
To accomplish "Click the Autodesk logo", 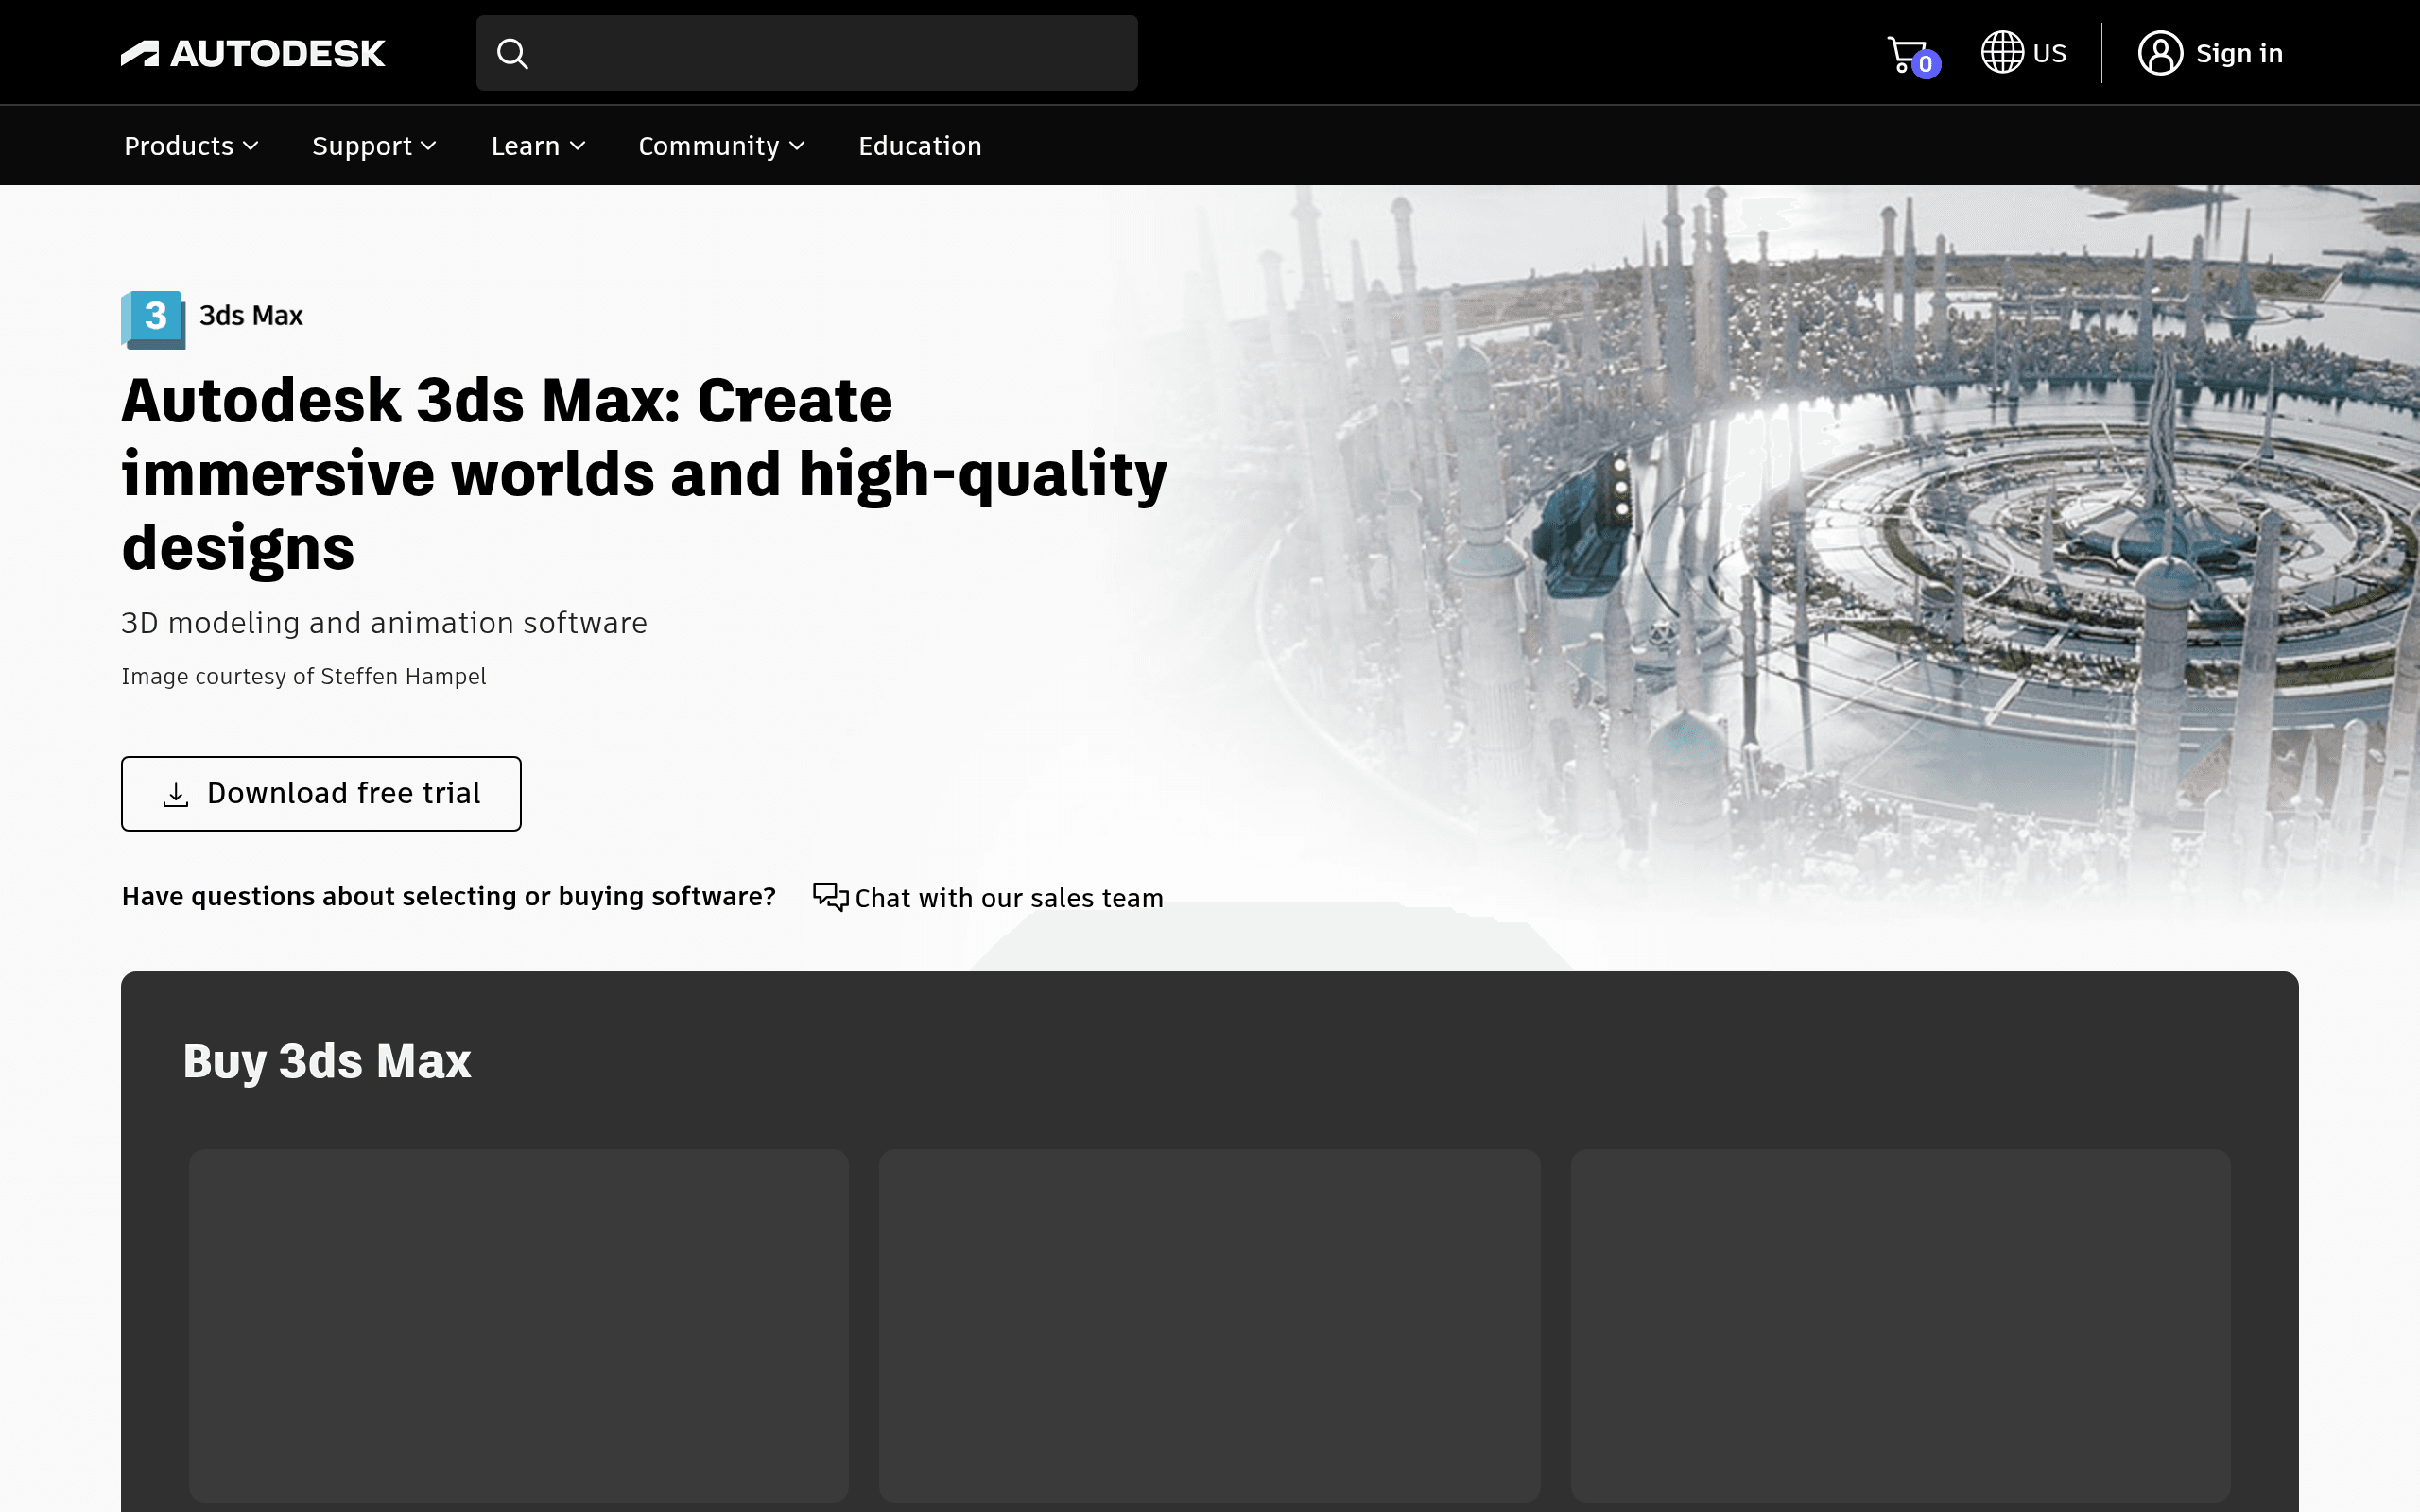I will (x=253, y=53).
